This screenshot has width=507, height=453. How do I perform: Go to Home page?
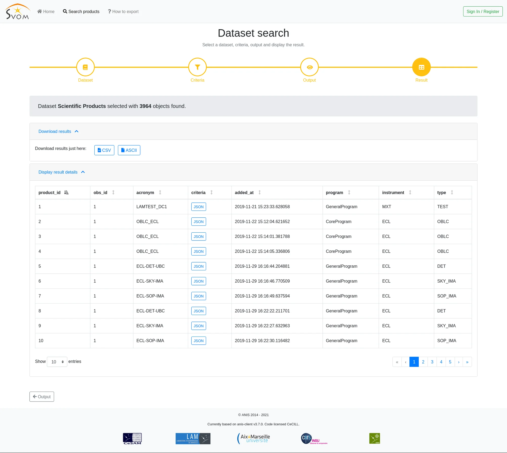(x=46, y=11)
